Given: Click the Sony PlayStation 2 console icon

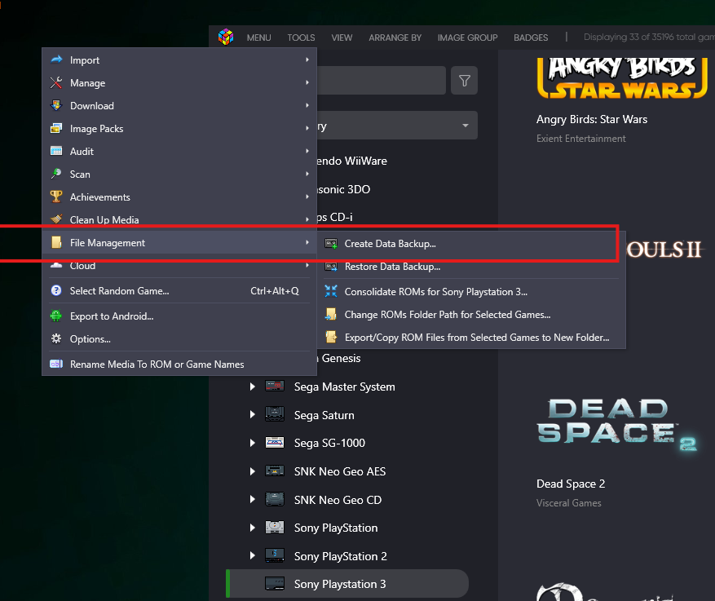Looking at the screenshot, I should (275, 556).
